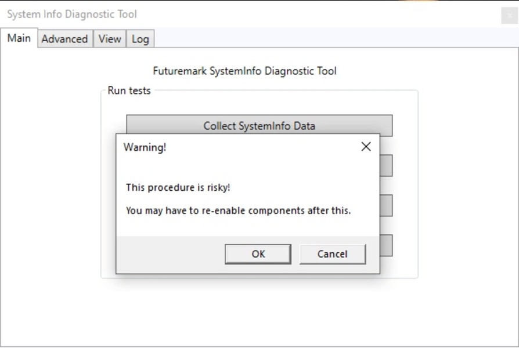
Task: Click Collect SystemInfo Data button
Action: point(259,124)
